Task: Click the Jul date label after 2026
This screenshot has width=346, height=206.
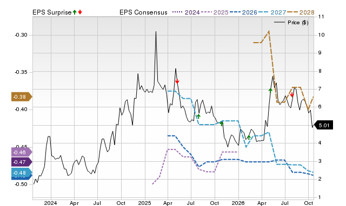Action: pos(285,203)
